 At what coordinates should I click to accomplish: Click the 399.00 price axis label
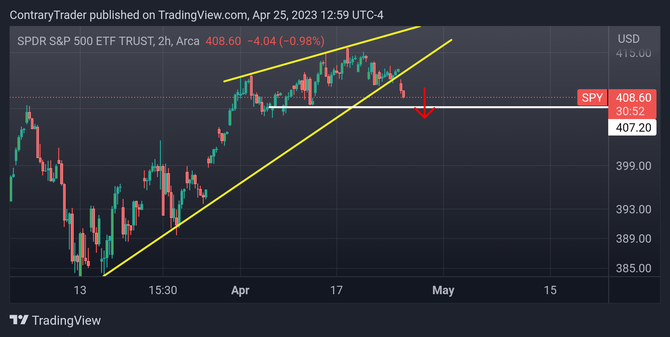[633, 166]
